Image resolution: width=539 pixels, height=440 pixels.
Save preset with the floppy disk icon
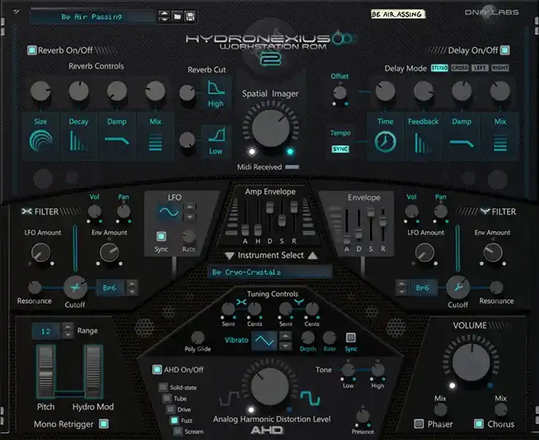coord(190,16)
